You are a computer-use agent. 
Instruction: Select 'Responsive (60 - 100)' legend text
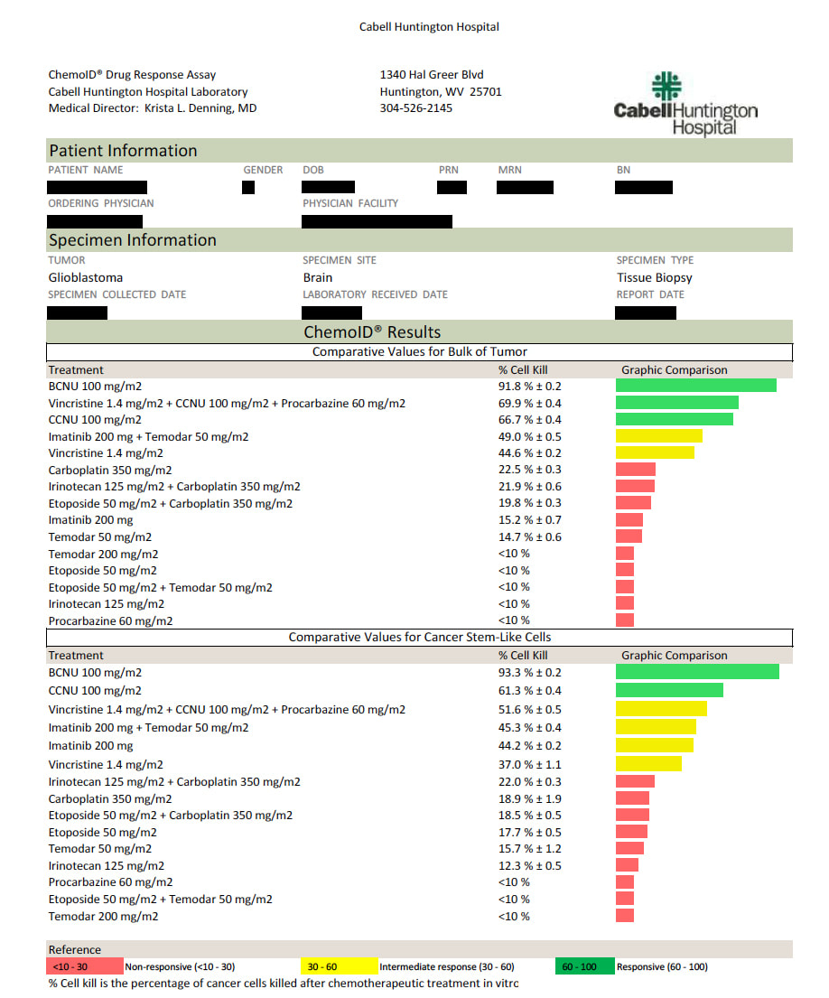click(x=662, y=966)
